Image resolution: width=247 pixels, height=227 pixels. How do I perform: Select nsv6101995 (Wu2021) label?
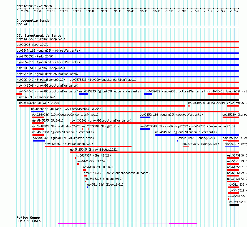(93, 161)
